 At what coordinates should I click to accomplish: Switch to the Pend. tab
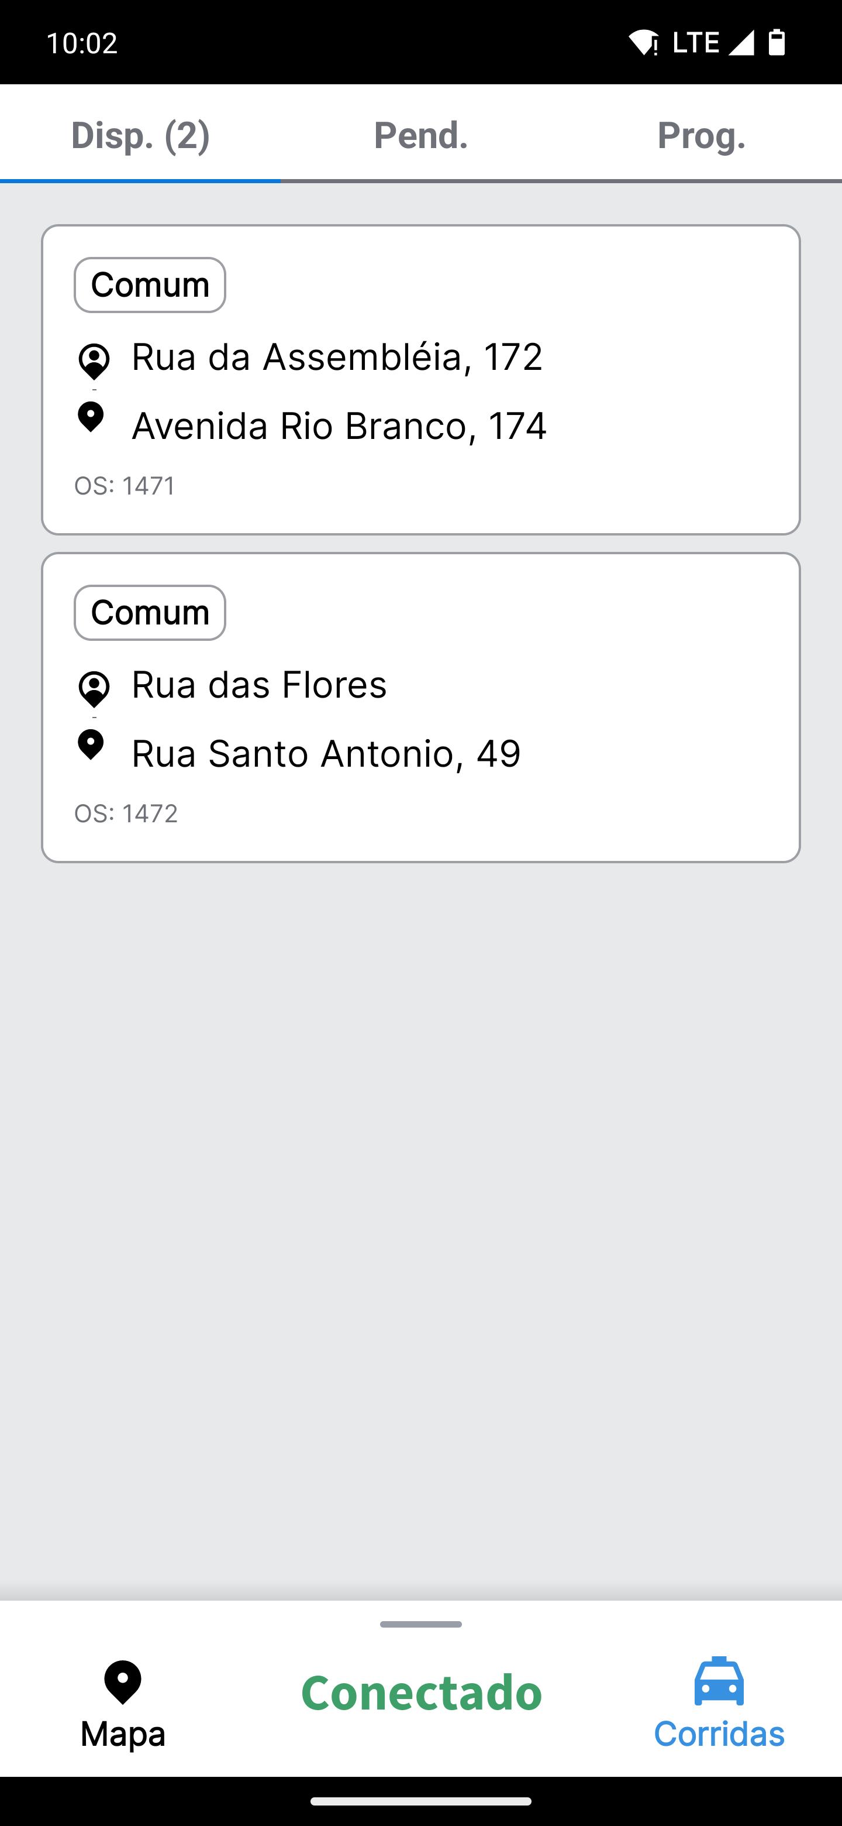pyautogui.click(x=420, y=135)
